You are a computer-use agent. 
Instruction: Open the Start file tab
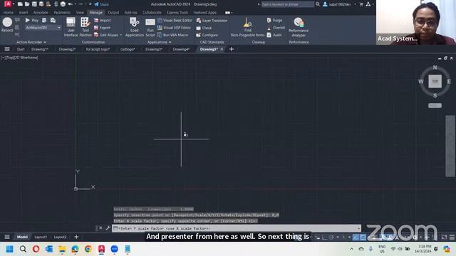[x=21, y=49]
